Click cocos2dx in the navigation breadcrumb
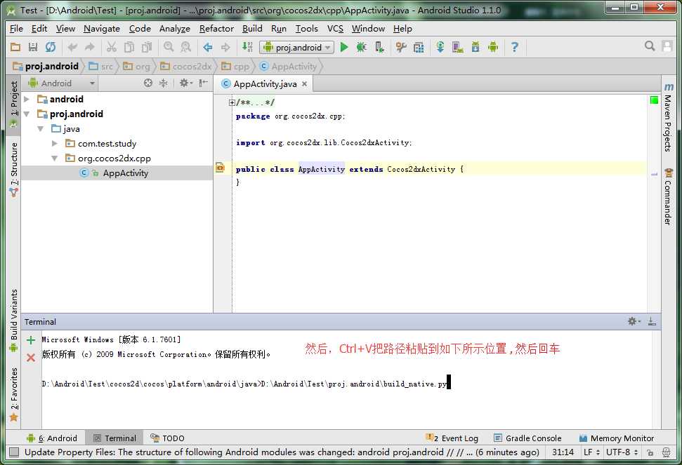682x465 pixels. [x=186, y=67]
